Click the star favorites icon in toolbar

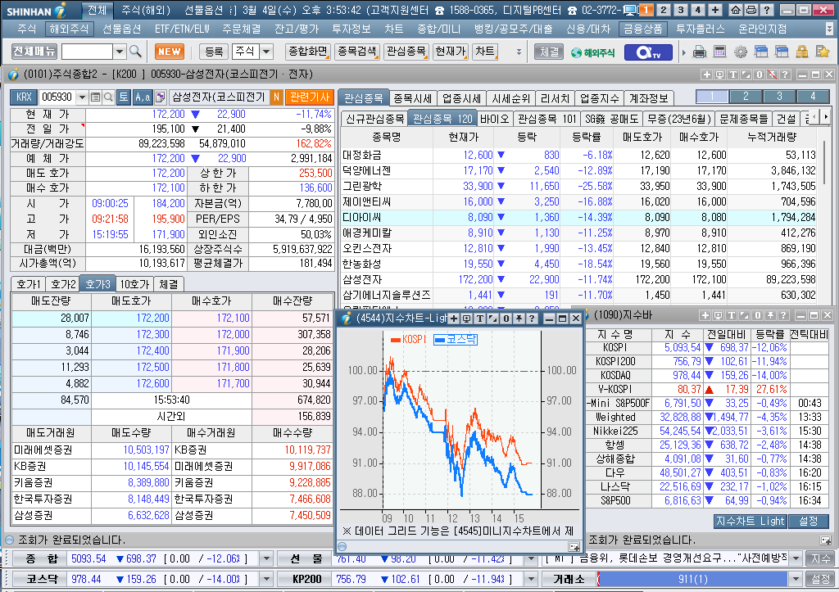[x=823, y=52]
